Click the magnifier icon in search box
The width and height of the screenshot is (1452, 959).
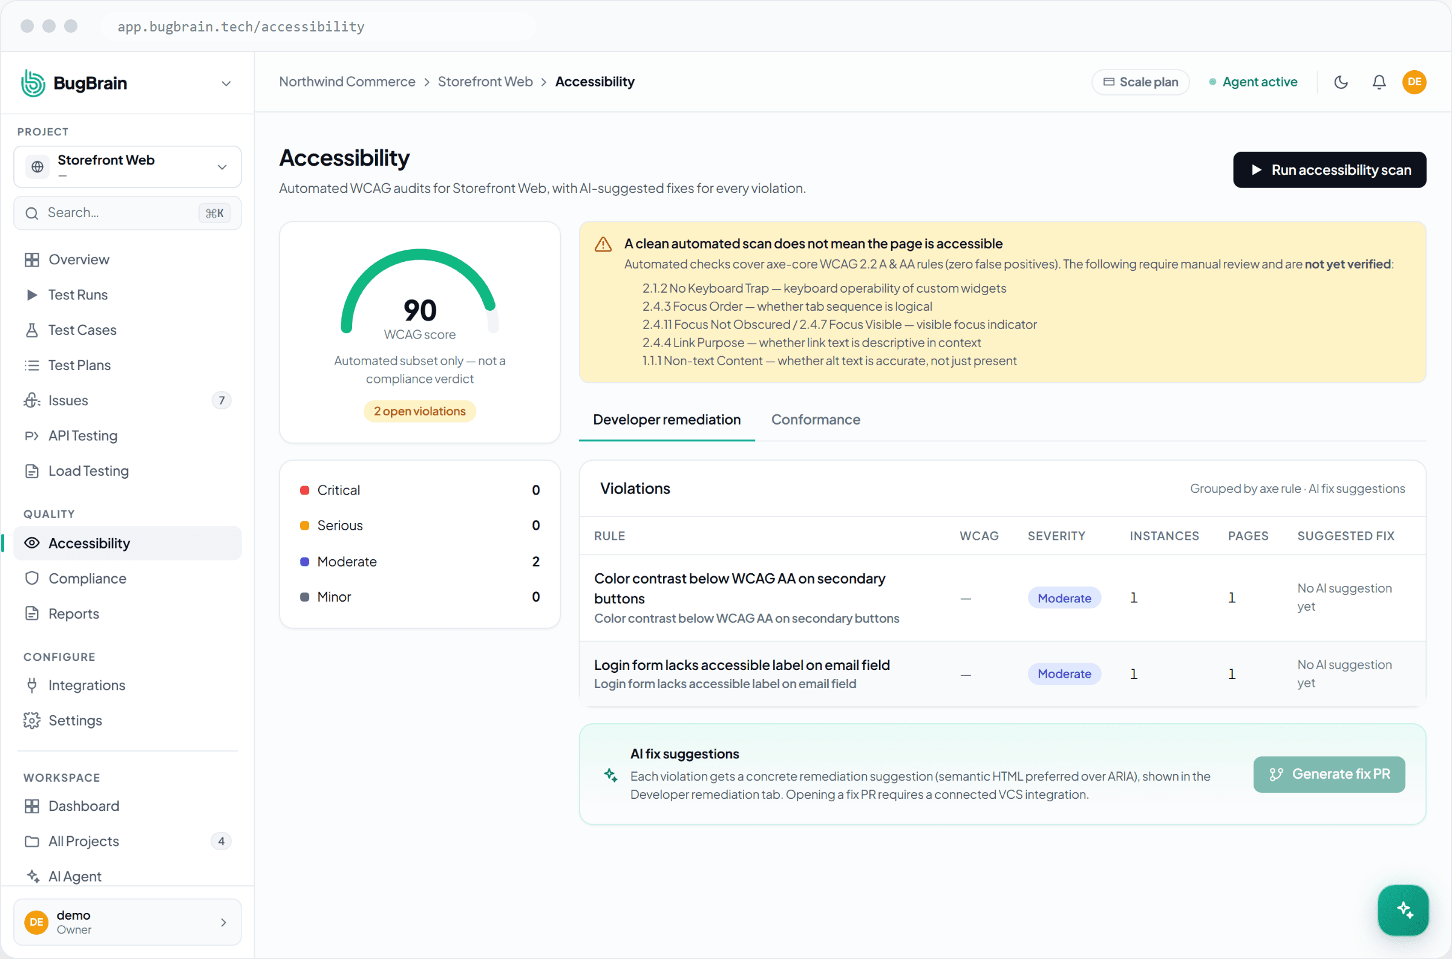click(32, 213)
